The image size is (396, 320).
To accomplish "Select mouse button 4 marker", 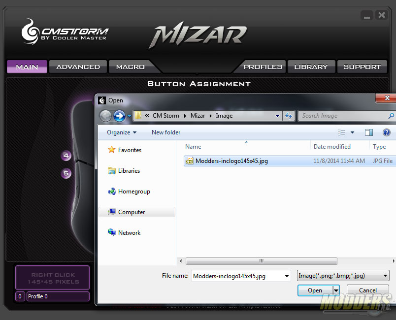I will tap(66, 156).
